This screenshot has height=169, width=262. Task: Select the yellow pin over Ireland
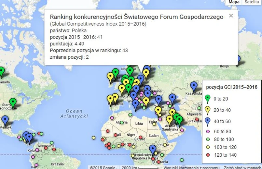110,77
